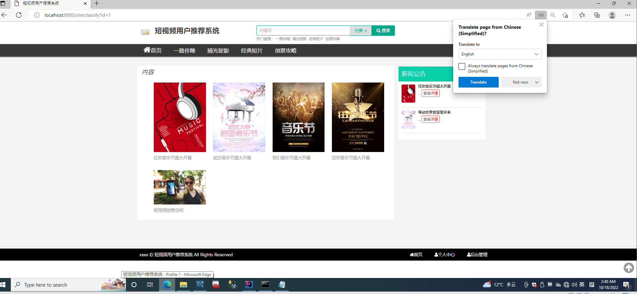
Task: Click news headline 琴动世界音享受未来
Action: pyautogui.click(x=434, y=112)
